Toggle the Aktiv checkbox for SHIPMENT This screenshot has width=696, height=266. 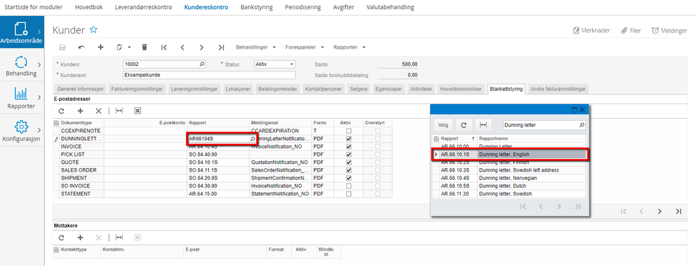(348, 178)
